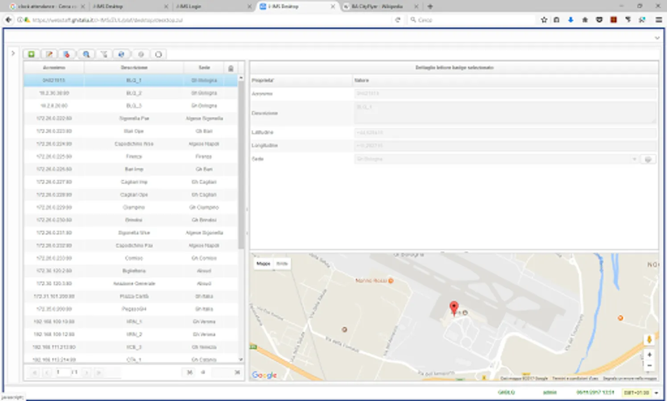Image resolution: width=667 pixels, height=401 pixels.
Task: Zoom in the map with plus button
Action: [x=649, y=355]
